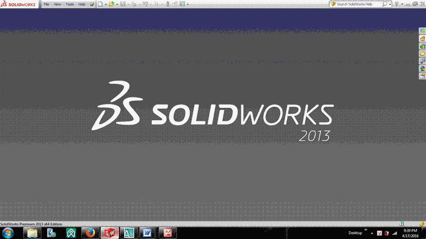Click the network signal tray icon

tap(395, 233)
